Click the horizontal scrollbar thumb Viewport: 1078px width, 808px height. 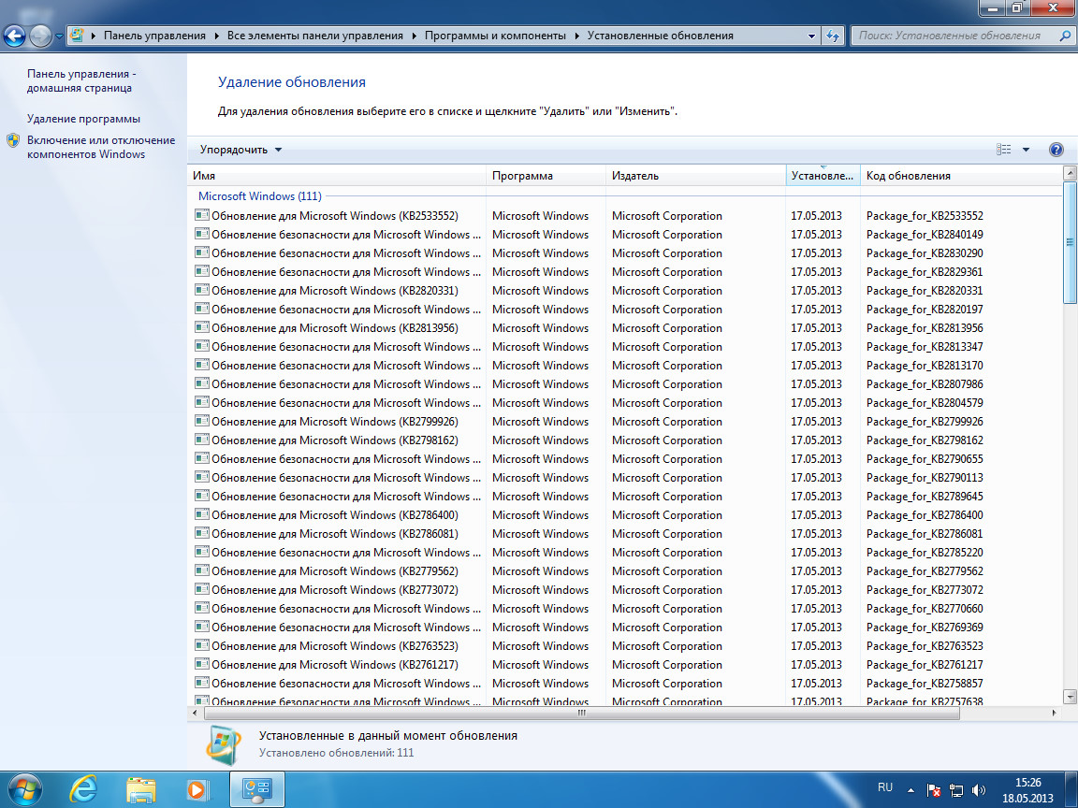[x=582, y=714]
